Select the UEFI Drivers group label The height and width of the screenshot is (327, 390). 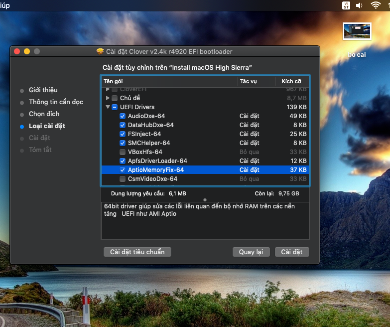click(x=137, y=107)
